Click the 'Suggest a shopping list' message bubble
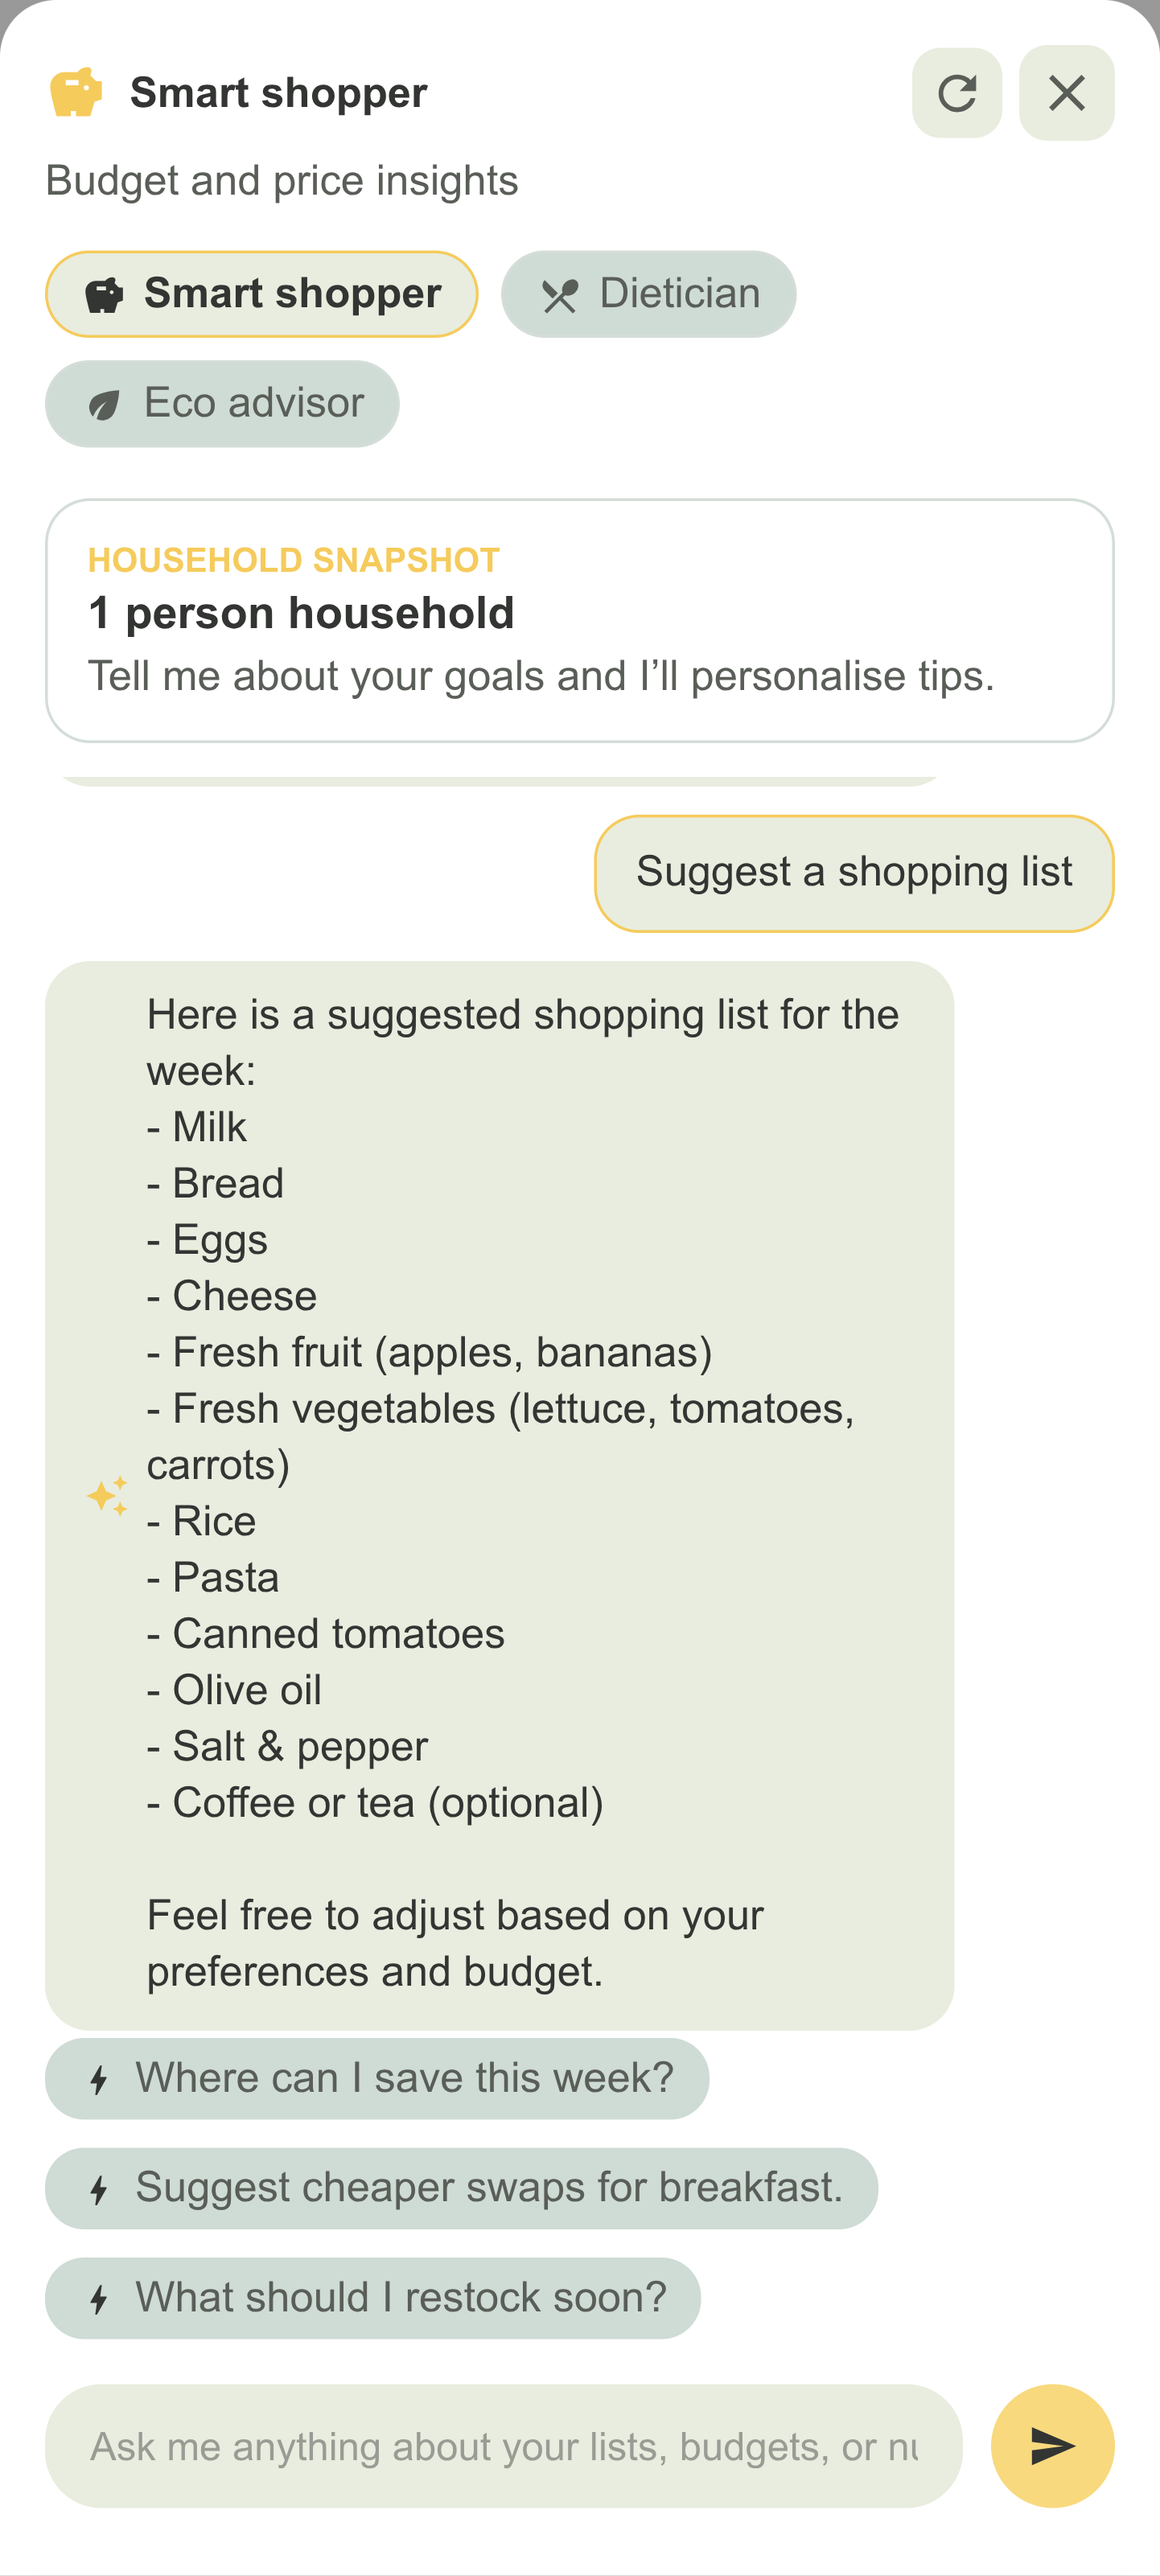 pos(853,873)
